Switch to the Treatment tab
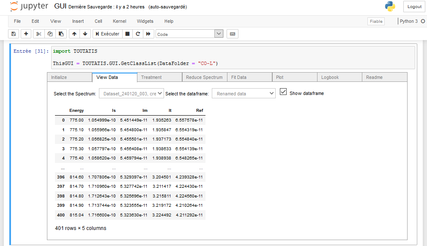 [159, 77]
